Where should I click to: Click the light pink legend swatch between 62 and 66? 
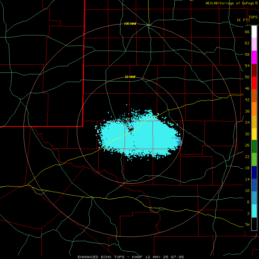pos(254,44)
